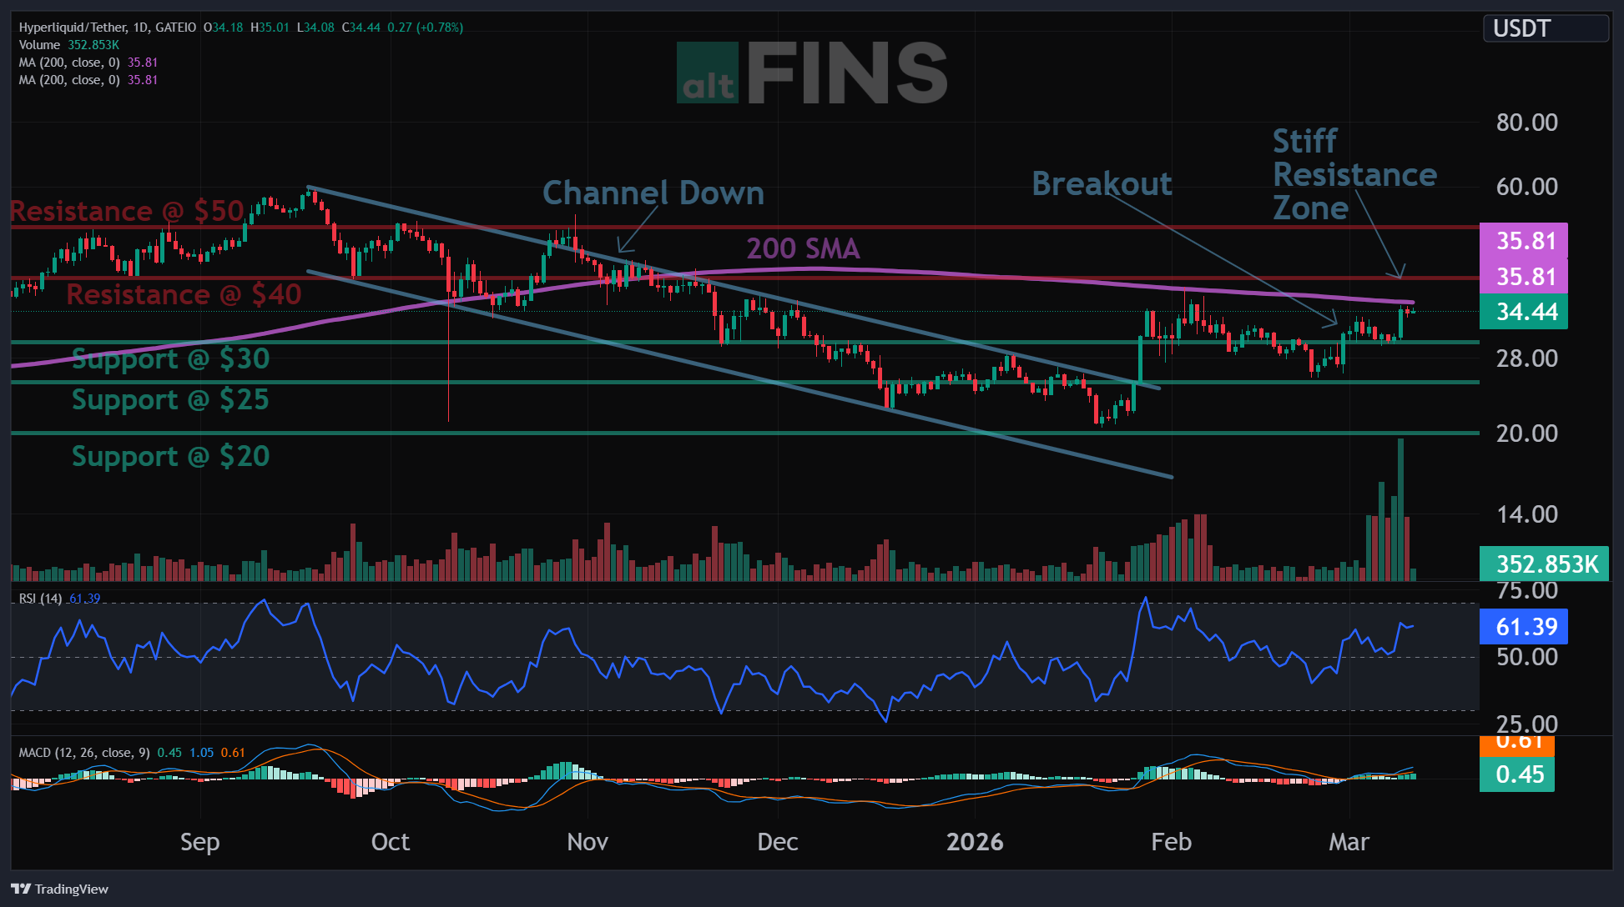Select the Support @ $25 annotation

click(x=170, y=400)
